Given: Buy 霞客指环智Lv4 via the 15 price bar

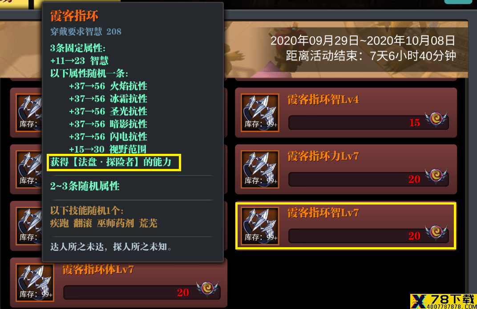Looking at the screenshot, I should point(368,122).
